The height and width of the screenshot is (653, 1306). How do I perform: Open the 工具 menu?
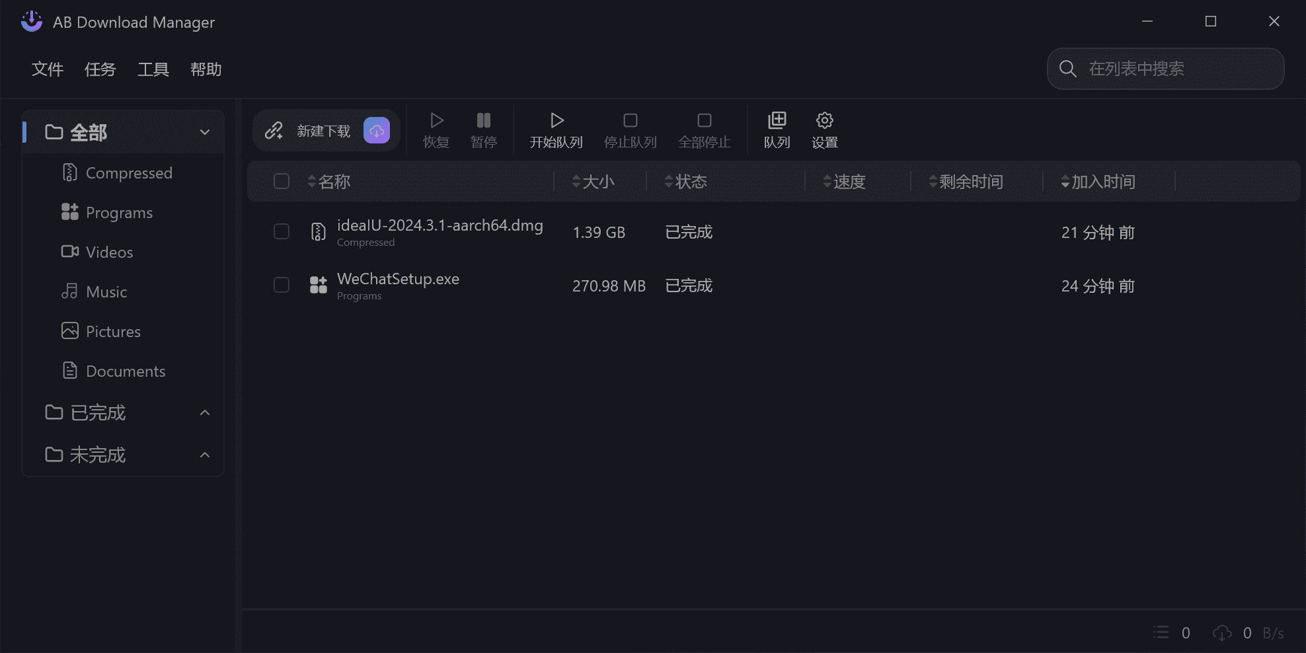click(153, 69)
